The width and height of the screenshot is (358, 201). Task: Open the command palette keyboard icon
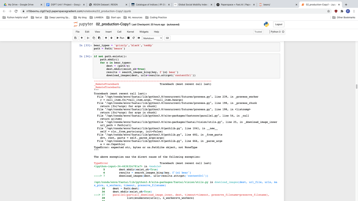pos(167,38)
